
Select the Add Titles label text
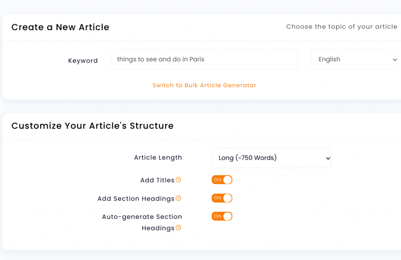coord(157,180)
